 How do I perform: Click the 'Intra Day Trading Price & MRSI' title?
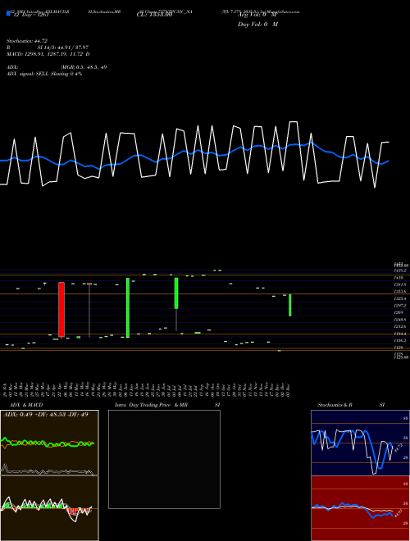click(x=167, y=405)
